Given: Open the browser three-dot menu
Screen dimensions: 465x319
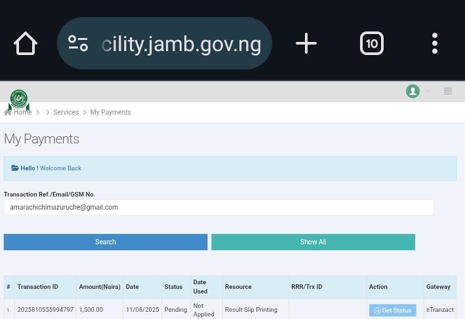Looking at the screenshot, I should pos(435,43).
